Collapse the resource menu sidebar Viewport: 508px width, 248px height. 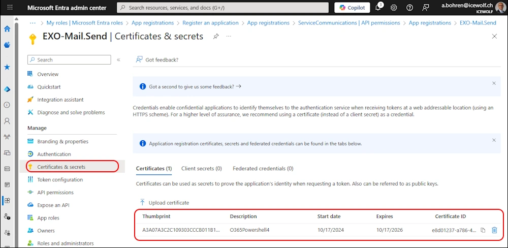pyautogui.click(x=118, y=60)
